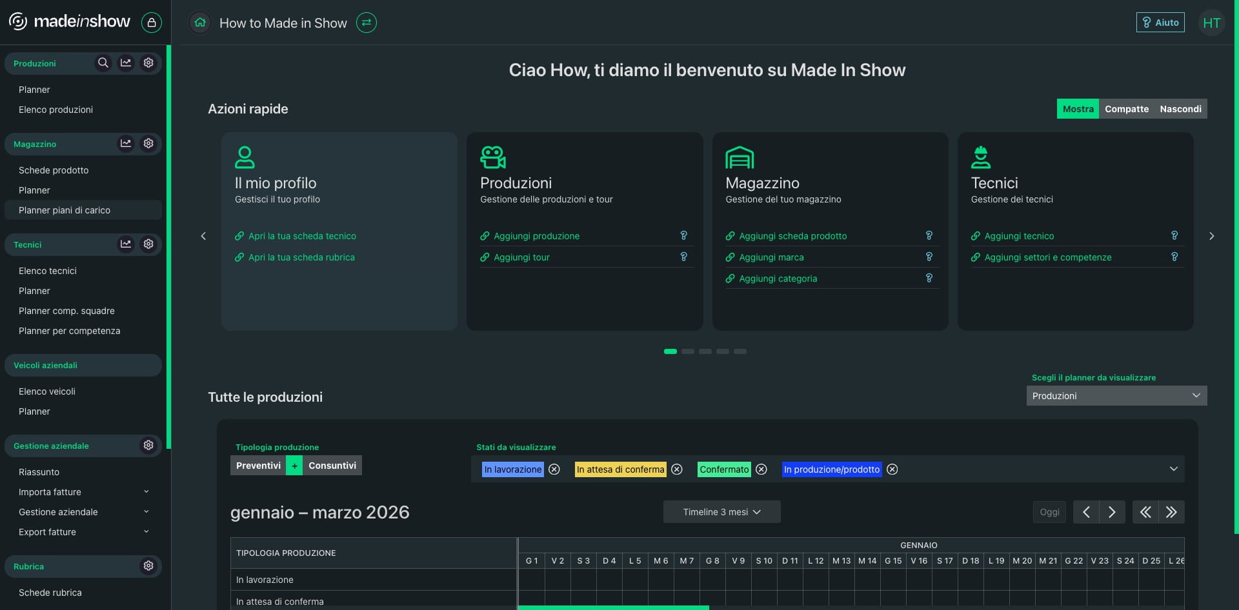Image resolution: width=1239 pixels, height=610 pixels.
Task: Open Magazzino statistics chart icon
Action: click(126, 144)
